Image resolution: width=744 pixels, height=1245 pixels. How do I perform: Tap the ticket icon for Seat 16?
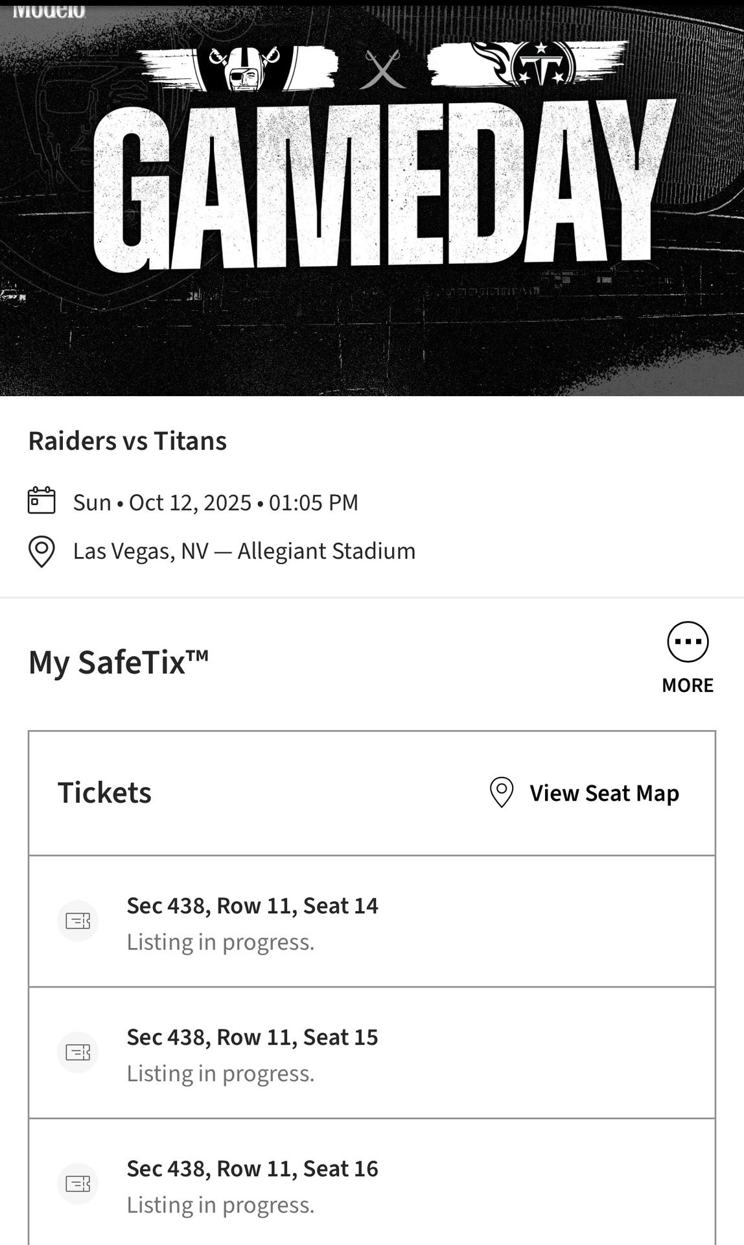(x=78, y=1183)
